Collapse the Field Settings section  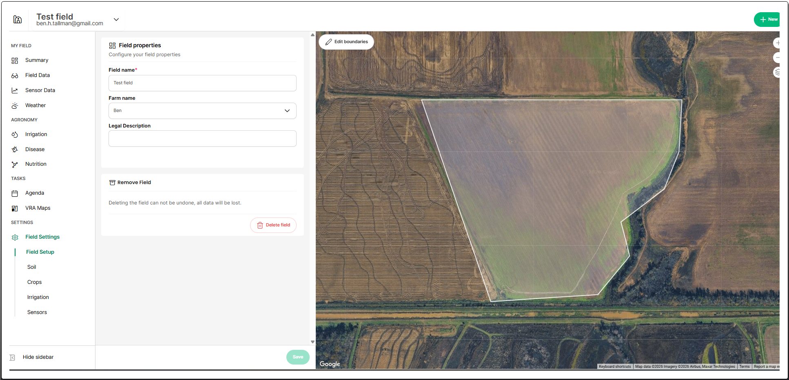(42, 237)
